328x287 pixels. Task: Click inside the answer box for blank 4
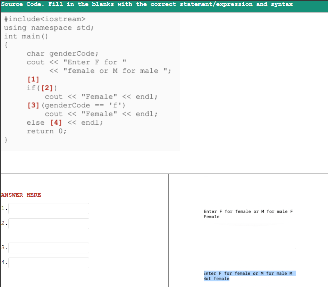coord(49,263)
